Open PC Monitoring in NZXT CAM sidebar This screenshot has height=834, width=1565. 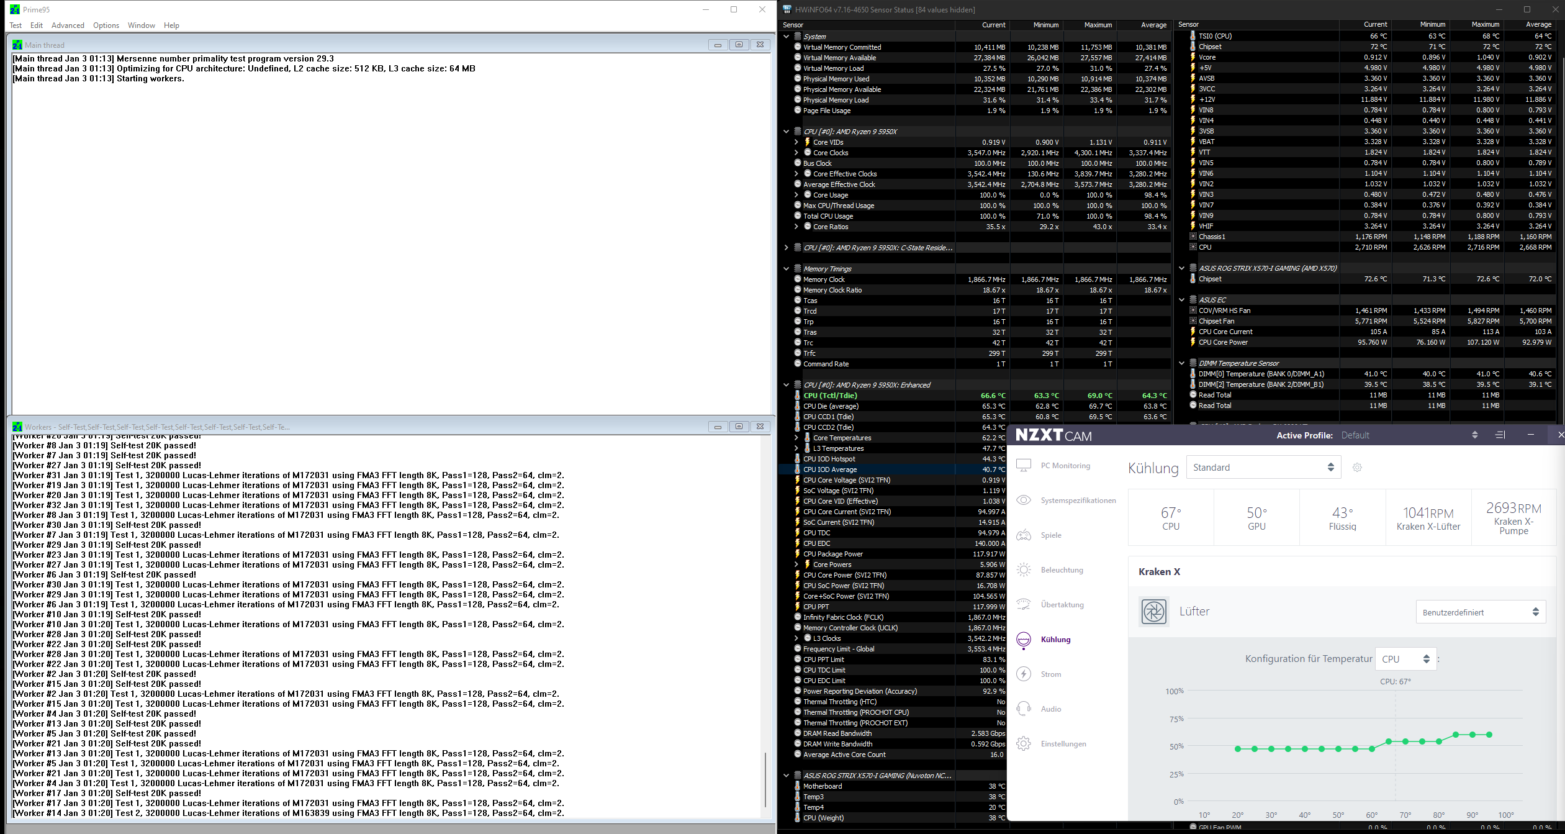pos(1065,466)
